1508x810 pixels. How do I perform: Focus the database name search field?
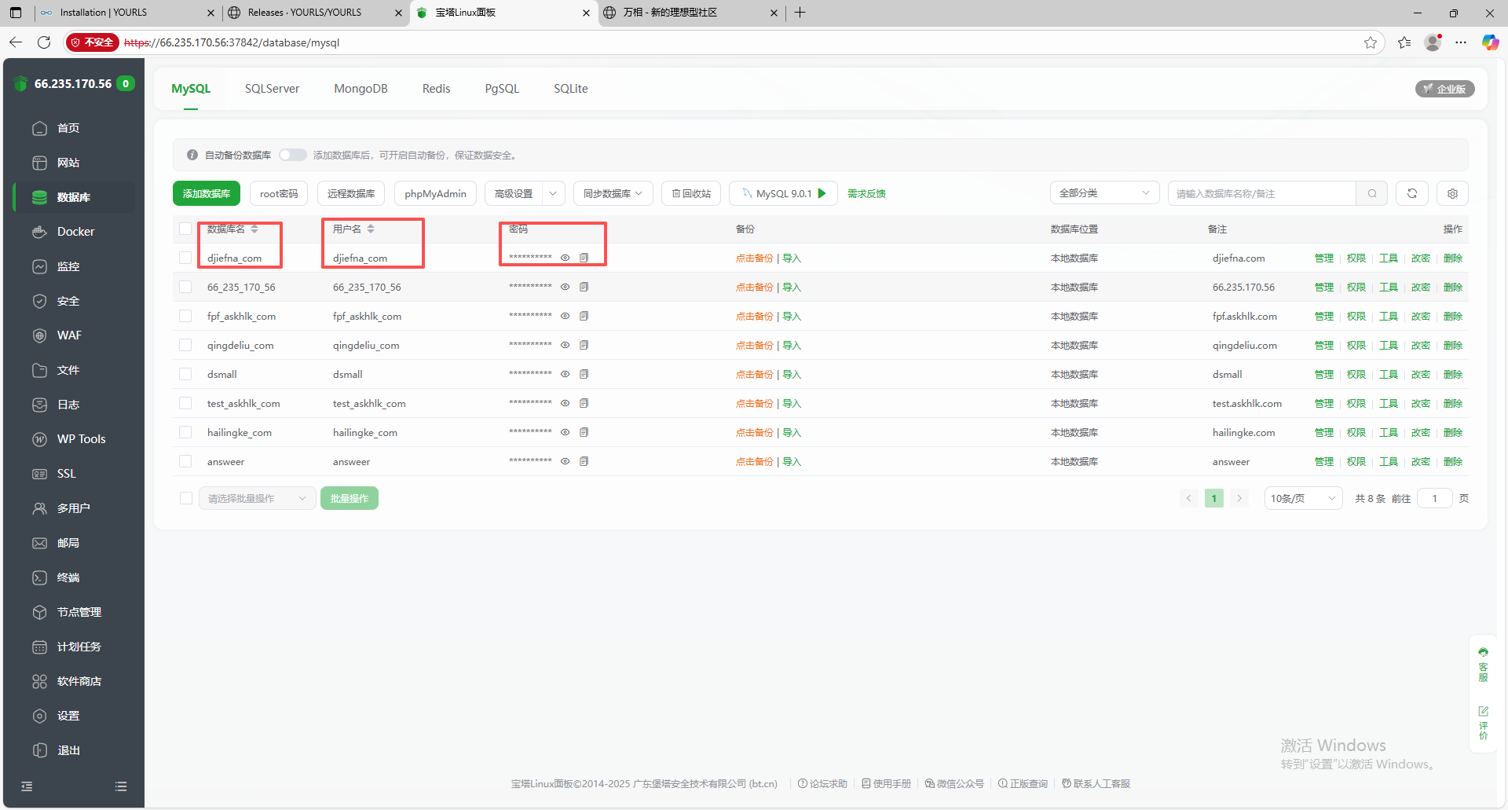pos(1262,193)
